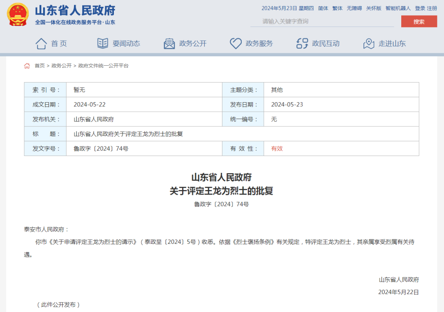Click the document stack icon for 政务公开
The width and height of the screenshot is (444, 312).
(169, 44)
